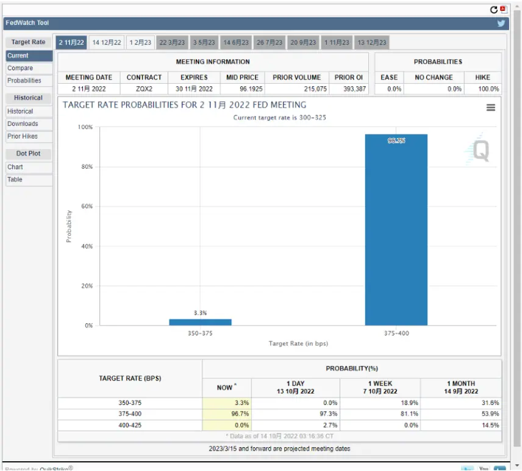Select the 20 9月23 meeting tab
522x471 pixels.
[303, 42]
